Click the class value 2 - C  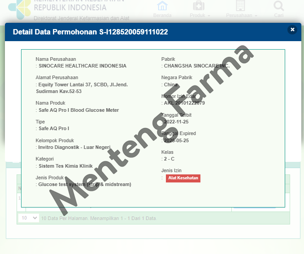point(169,159)
